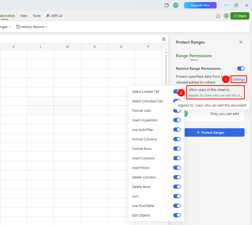The height and width of the screenshot is (225, 252).
Task: Open the multi-window switcher icon in title bar
Action: [167, 5]
